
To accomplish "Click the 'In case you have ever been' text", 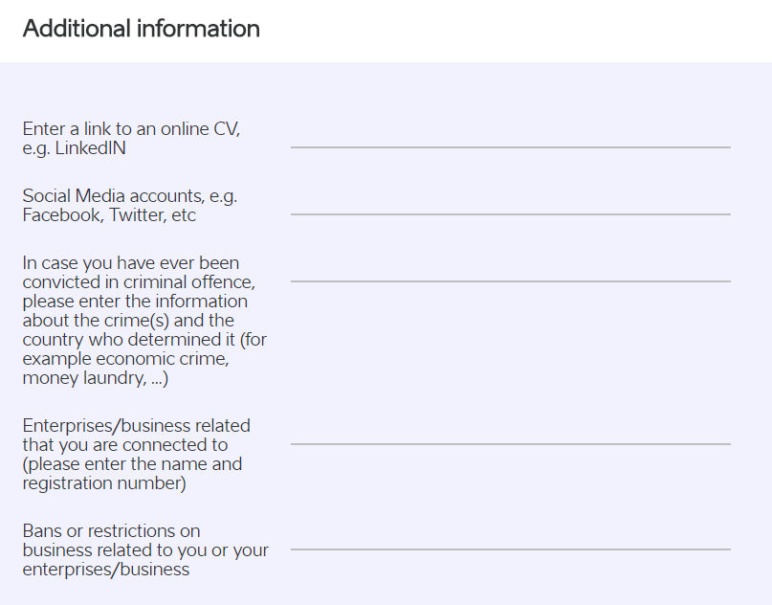I will 131,263.
